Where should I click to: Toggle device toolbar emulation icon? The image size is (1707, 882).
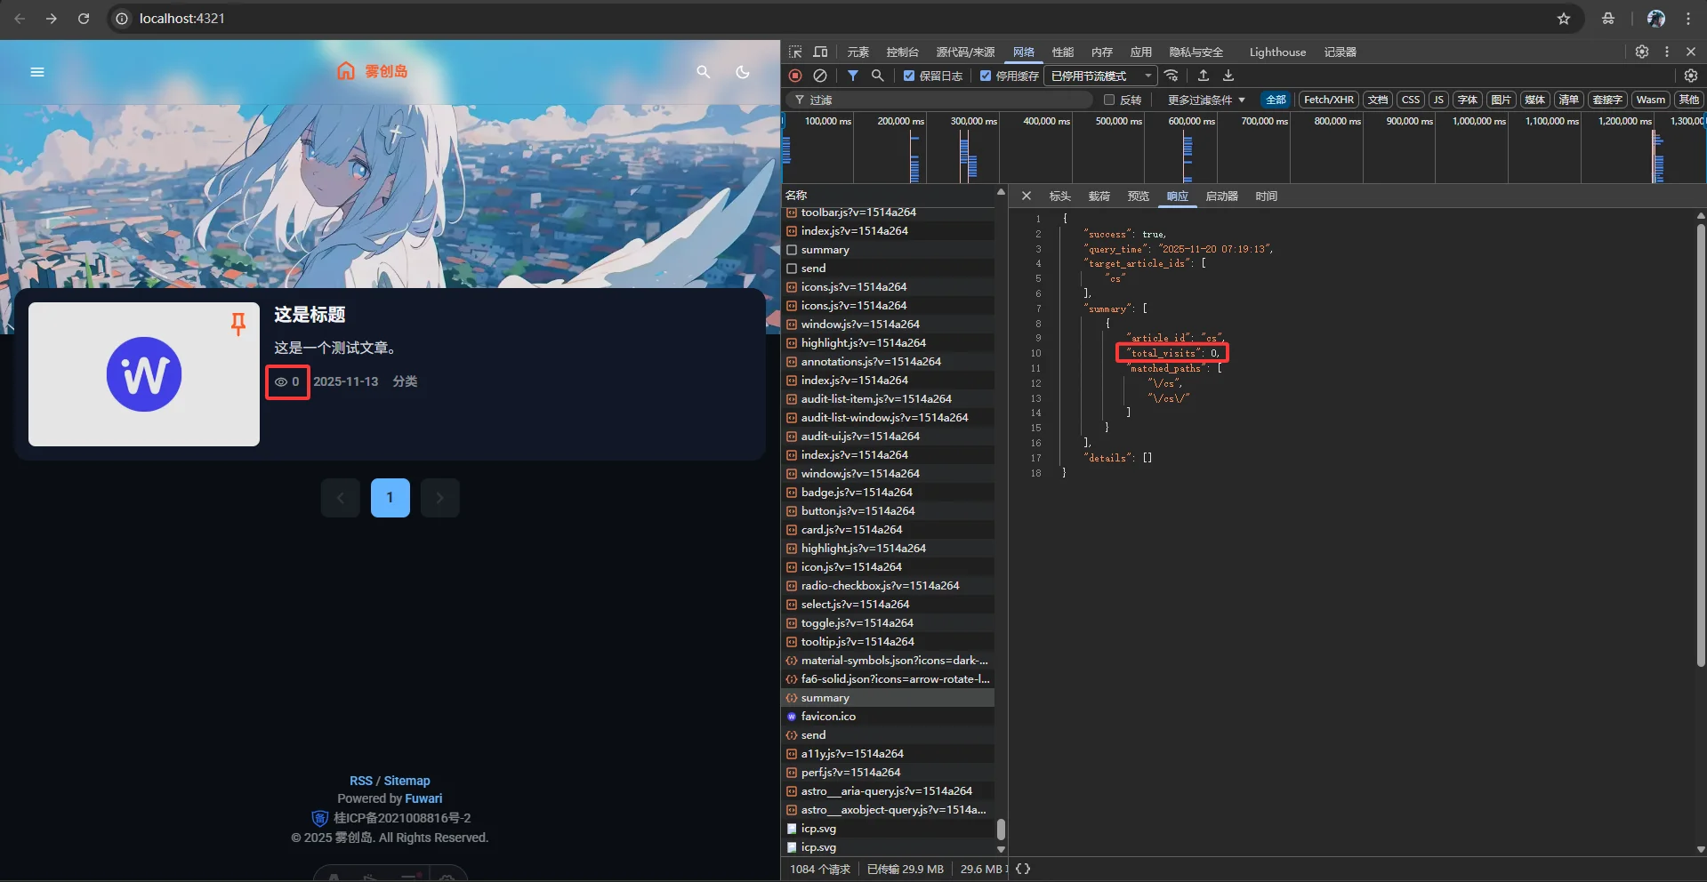coord(820,52)
